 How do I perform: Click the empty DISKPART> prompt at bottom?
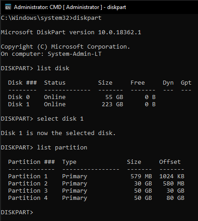pos(17,212)
